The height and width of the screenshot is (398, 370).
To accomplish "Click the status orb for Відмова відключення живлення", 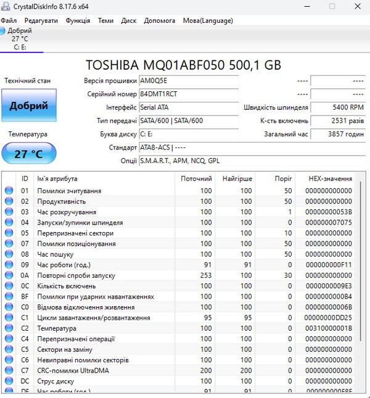I will click(9, 307).
